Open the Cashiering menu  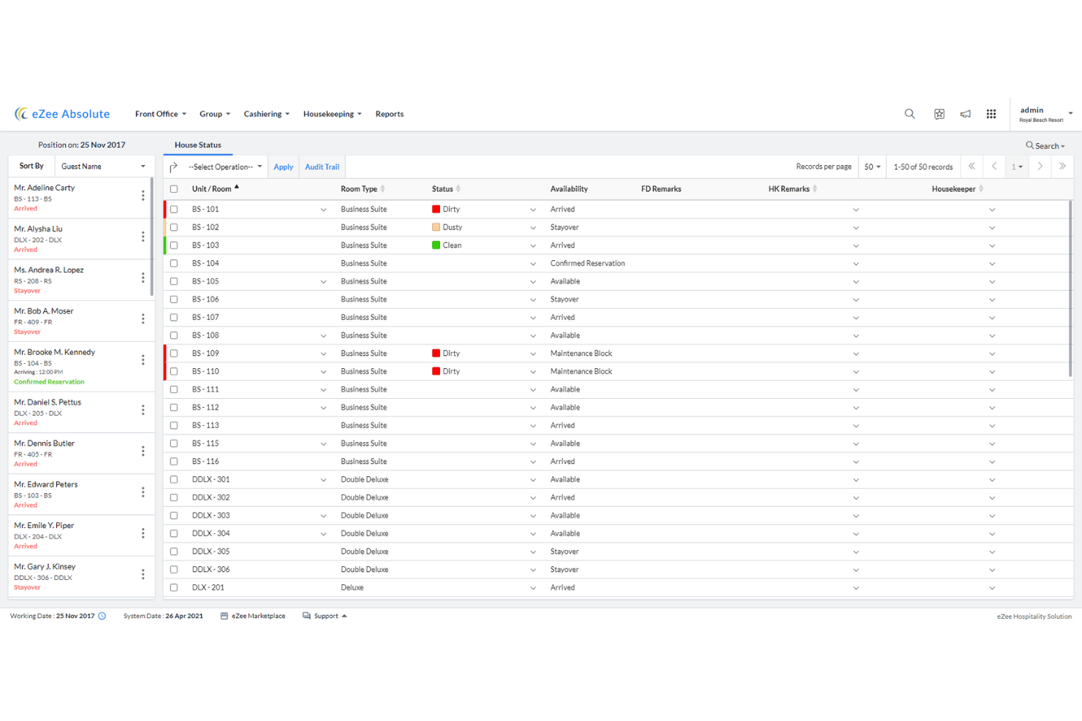(267, 114)
